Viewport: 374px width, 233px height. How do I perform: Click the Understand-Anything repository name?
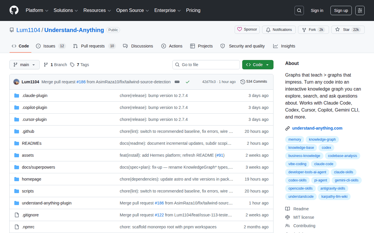74,30
